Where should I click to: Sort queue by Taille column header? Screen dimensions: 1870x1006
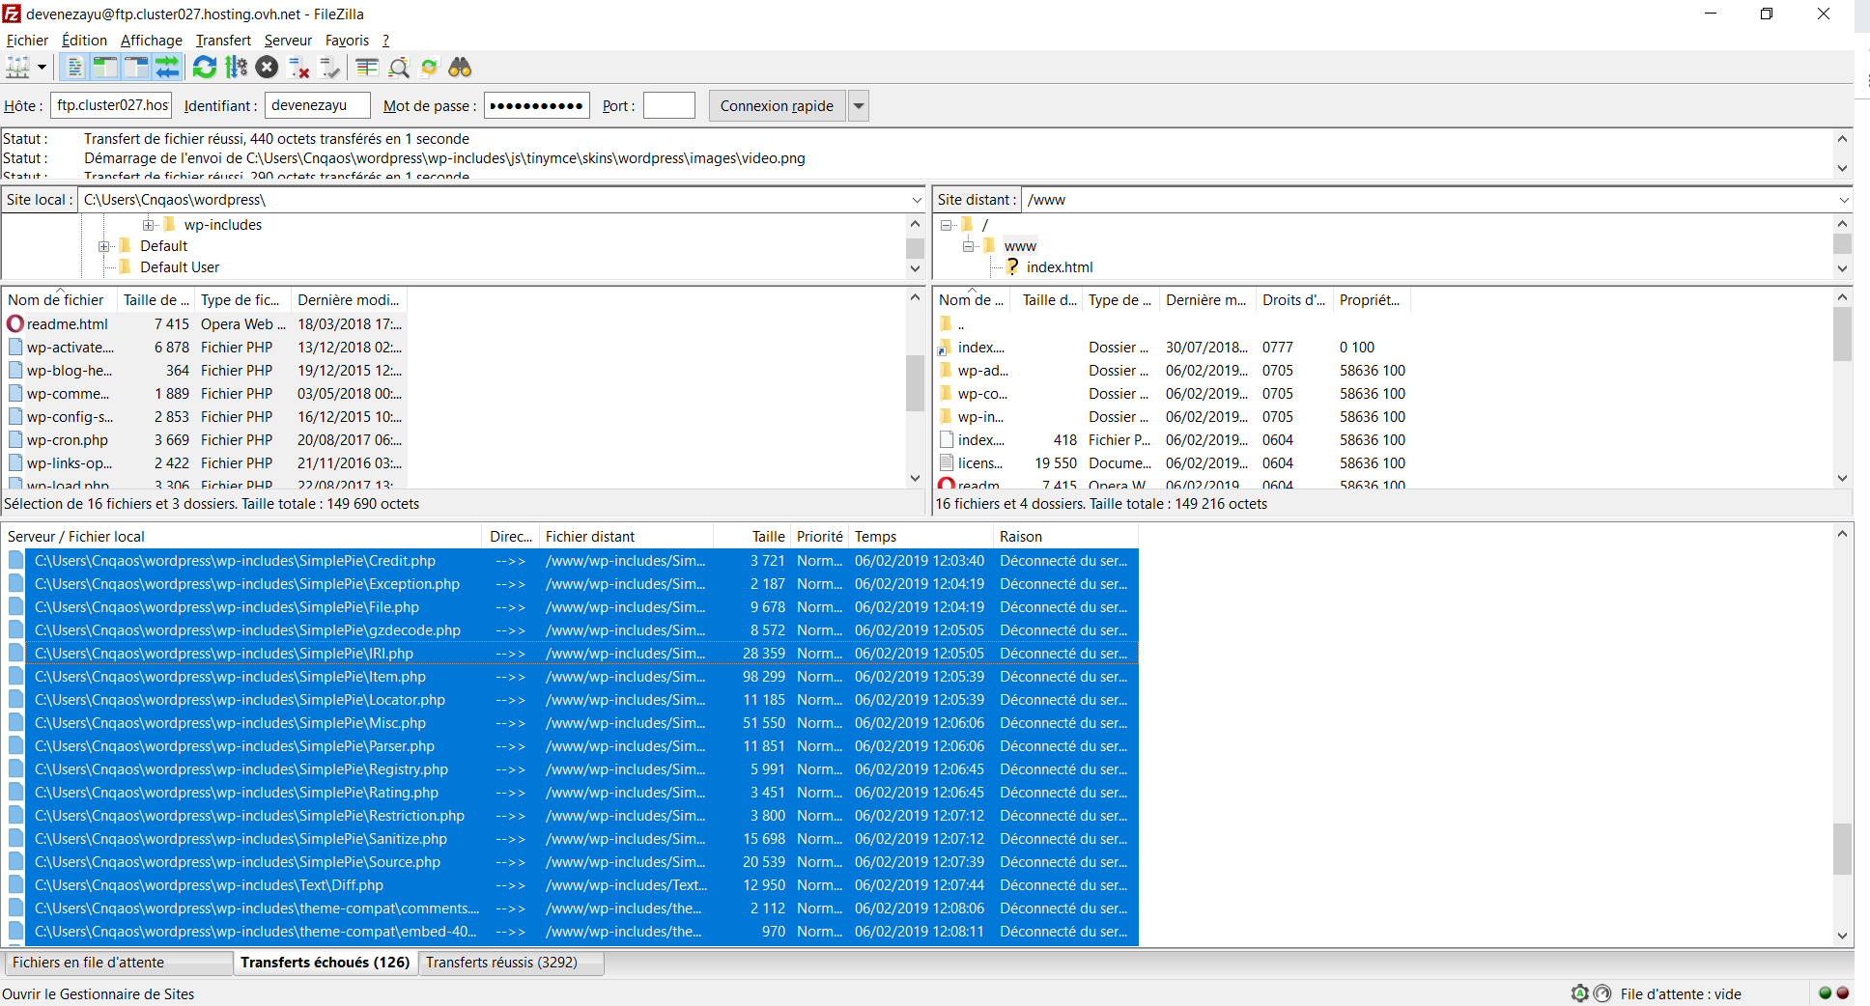pos(768,537)
